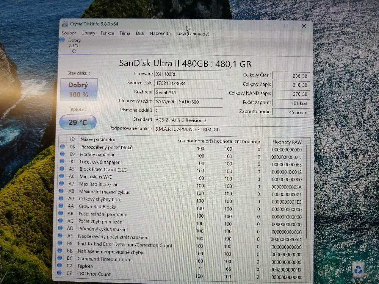This screenshot has width=379, height=284.
Task: Open the Soubor menu
Action: (x=69, y=33)
